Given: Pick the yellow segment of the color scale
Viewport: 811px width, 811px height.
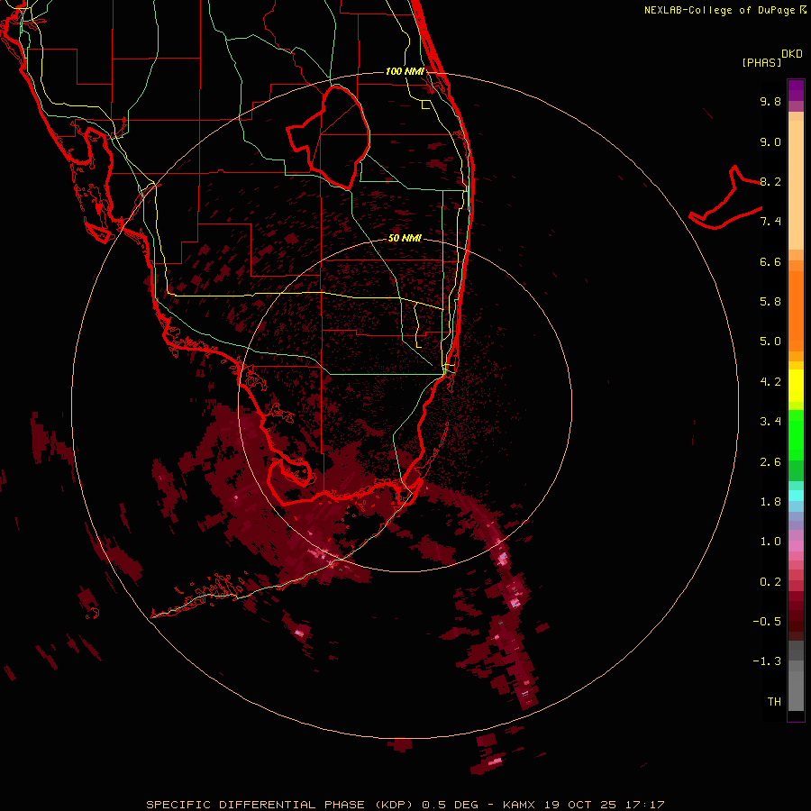Looking at the screenshot, I should coord(796,386).
